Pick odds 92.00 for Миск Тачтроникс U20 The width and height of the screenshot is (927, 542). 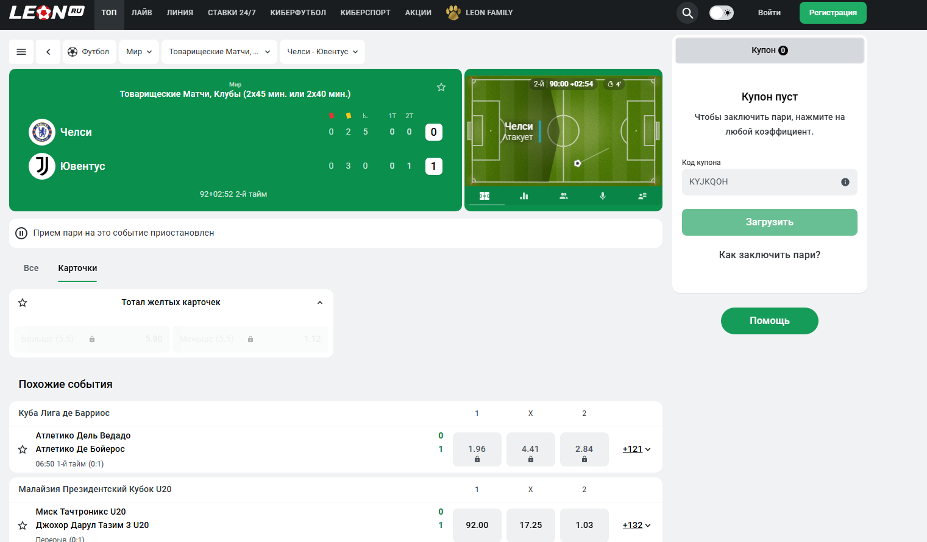pos(477,525)
